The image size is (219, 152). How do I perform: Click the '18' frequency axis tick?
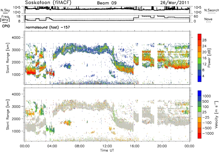point(18,16)
